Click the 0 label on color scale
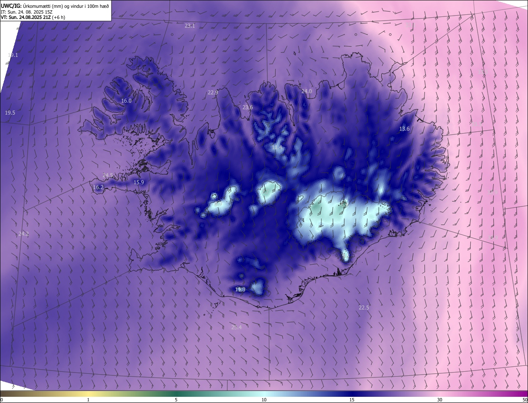 coord(2,400)
